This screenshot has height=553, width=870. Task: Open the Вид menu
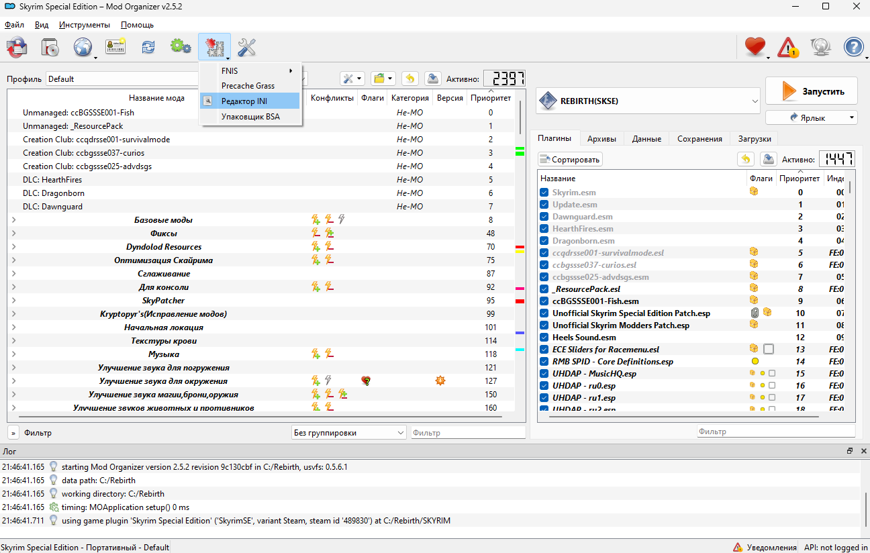coord(42,25)
